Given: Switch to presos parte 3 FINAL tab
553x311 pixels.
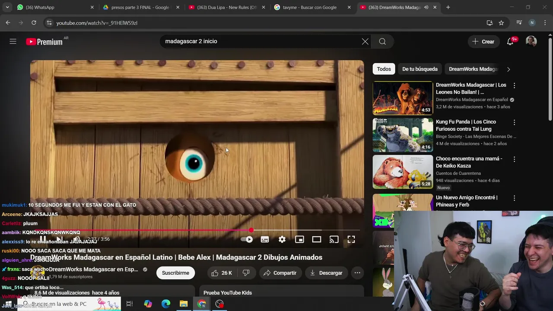Looking at the screenshot, I should click(x=140, y=7).
